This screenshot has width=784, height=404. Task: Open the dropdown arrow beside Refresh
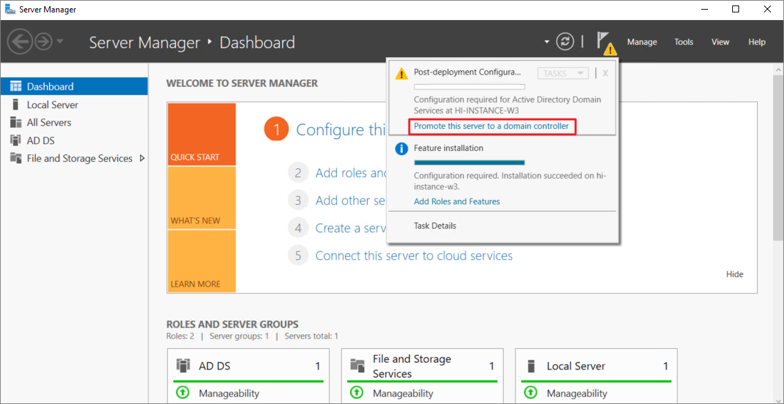[x=547, y=42]
